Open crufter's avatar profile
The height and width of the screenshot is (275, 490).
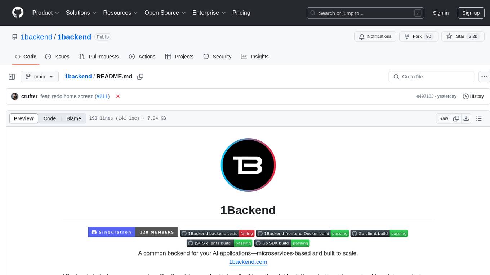15,96
